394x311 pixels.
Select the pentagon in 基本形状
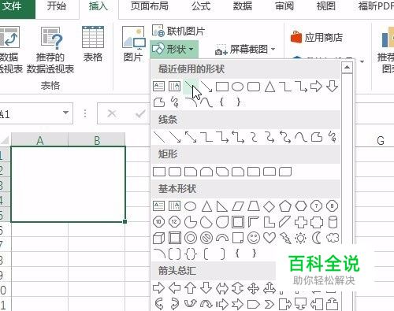click(x=285, y=206)
